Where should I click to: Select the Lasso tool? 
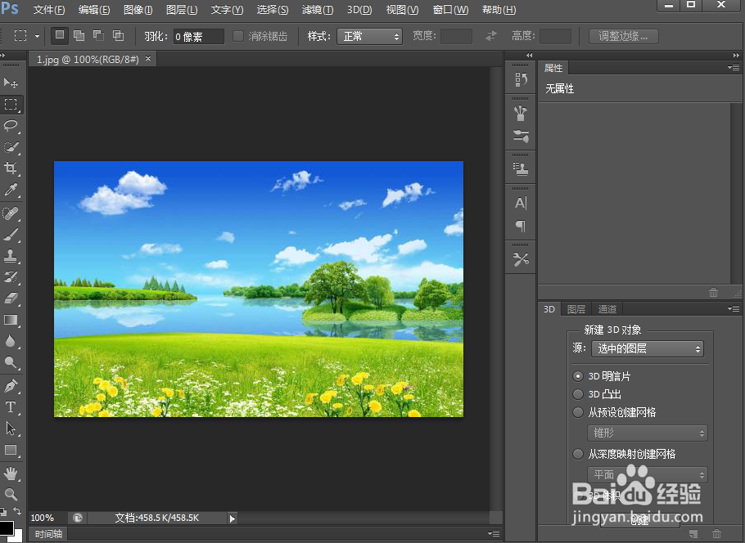(x=11, y=125)
